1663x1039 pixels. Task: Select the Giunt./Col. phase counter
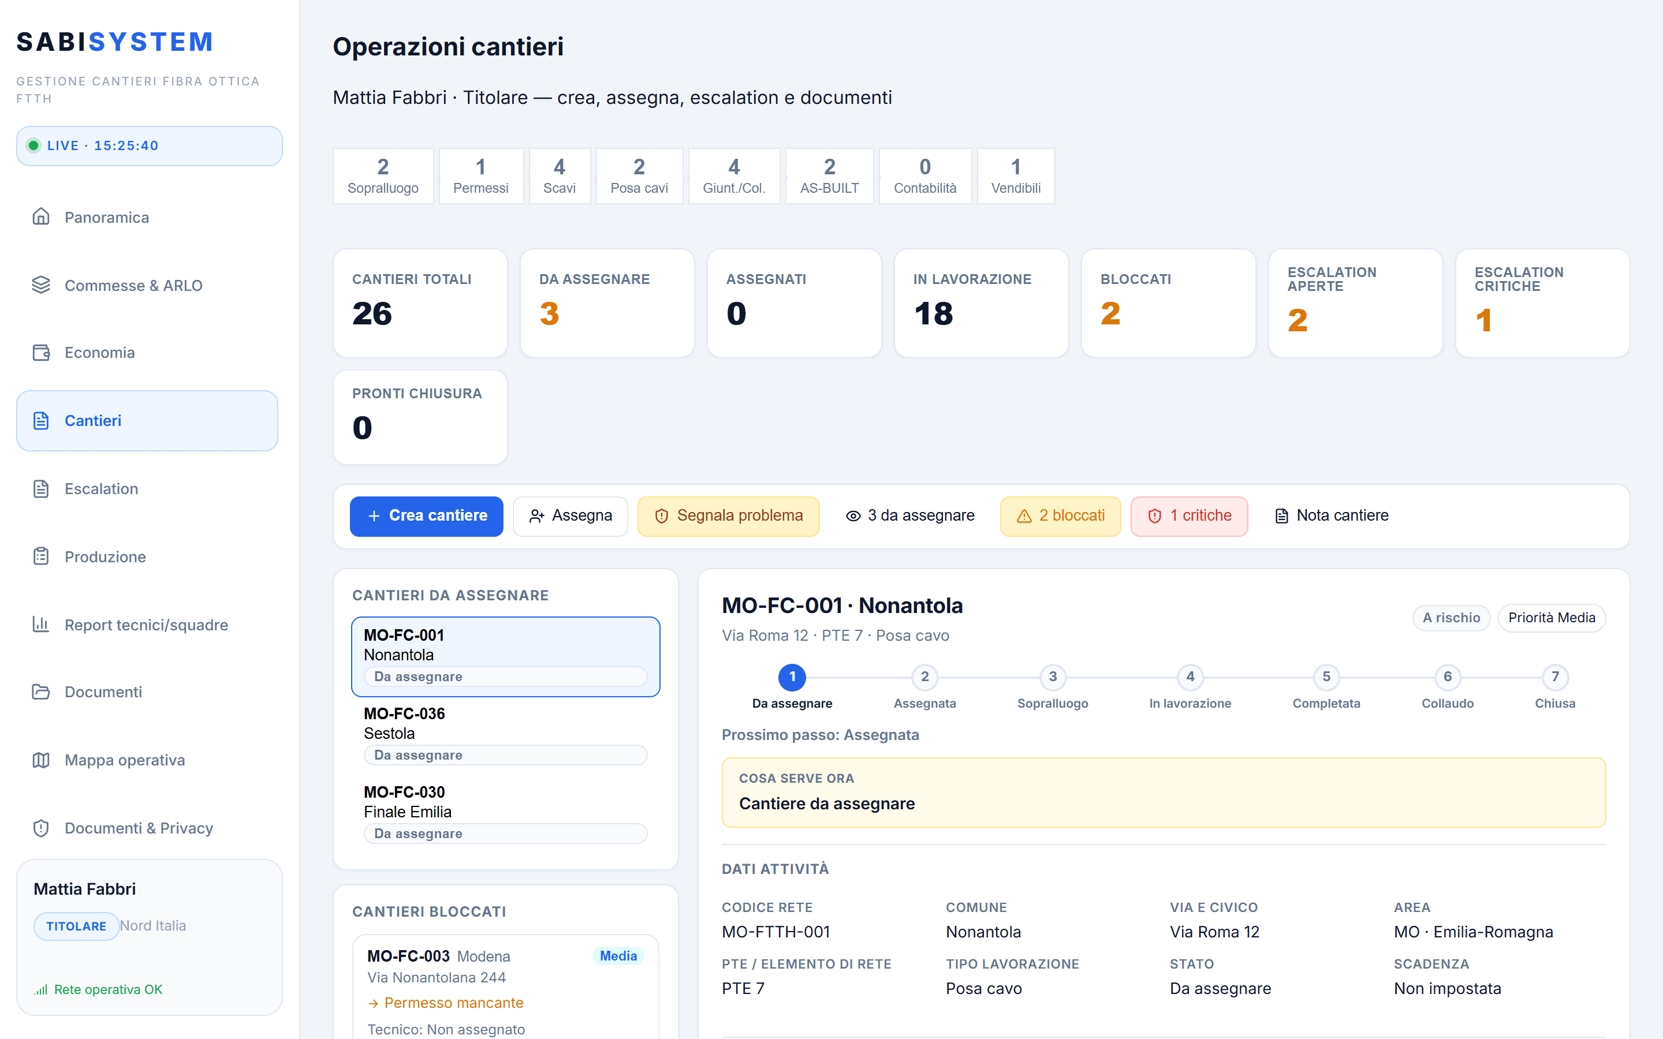coord(734,176)
